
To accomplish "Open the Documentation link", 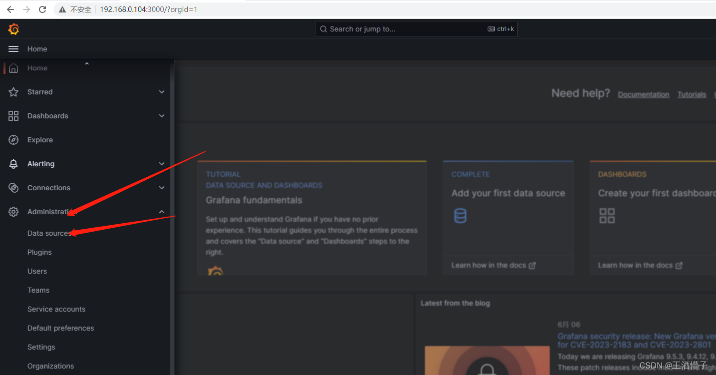I will click(x=644, y=94).
